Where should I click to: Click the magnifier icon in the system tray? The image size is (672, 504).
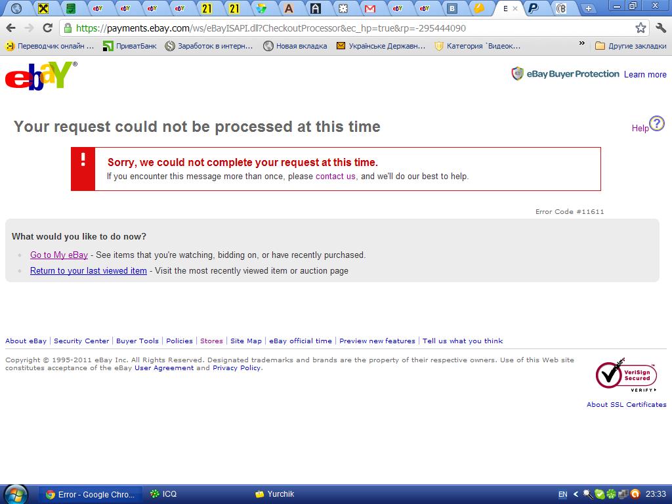pyautogui.click(x=588, y=495)
